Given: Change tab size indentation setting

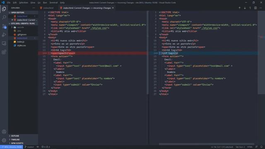Looking at the screenshot, I should point(240,147).
